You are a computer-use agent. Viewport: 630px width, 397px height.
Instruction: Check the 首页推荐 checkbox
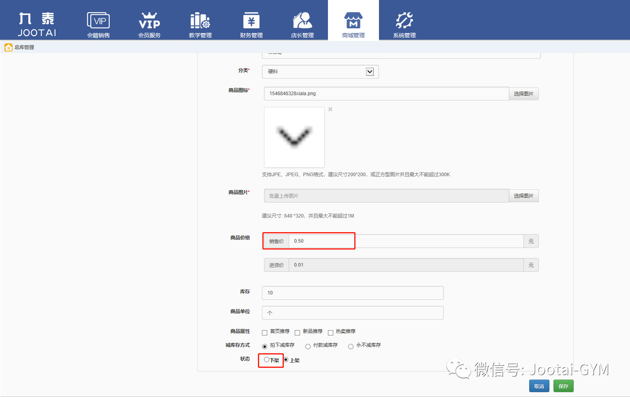pyautogui.click(x=265, y=333)
